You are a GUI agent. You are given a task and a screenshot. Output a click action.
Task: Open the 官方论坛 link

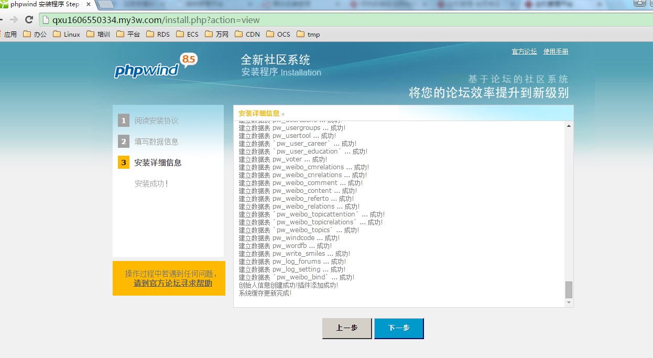524,51
